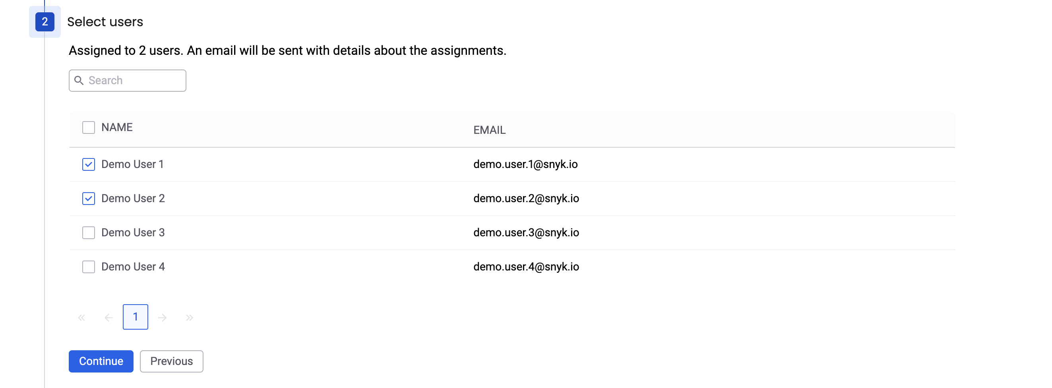Image resolution: width=1052 pixels, height=388 pixels.
Task: Go to first page using double-left arrows
Action: coord(81,317)
